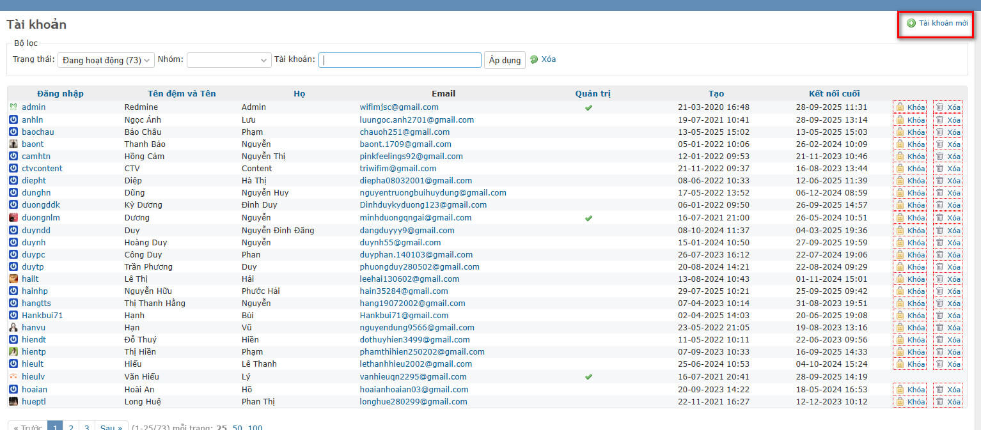Viewport: 981px width, 430px height.
Task: Click the lock icon in hoaian row
Action: point(900,389)
